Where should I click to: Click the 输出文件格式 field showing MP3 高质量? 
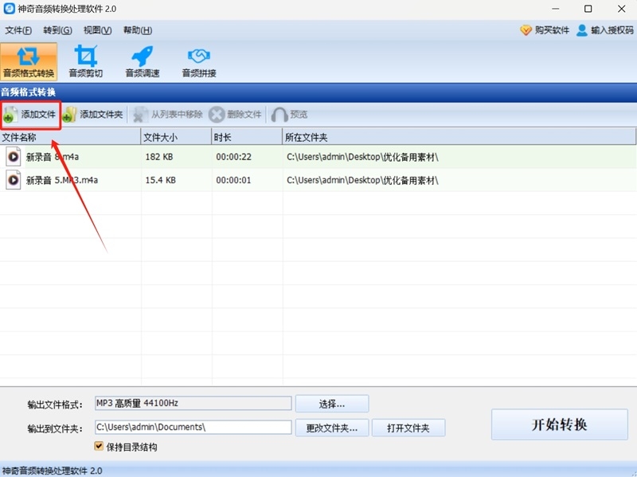click(x=193, y=403)
